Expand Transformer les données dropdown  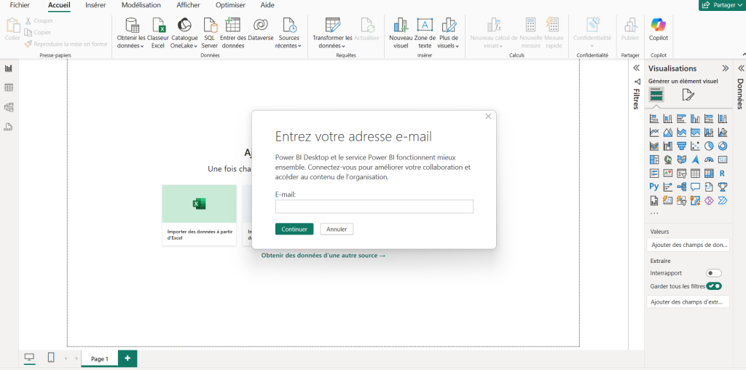coord(332,42)
